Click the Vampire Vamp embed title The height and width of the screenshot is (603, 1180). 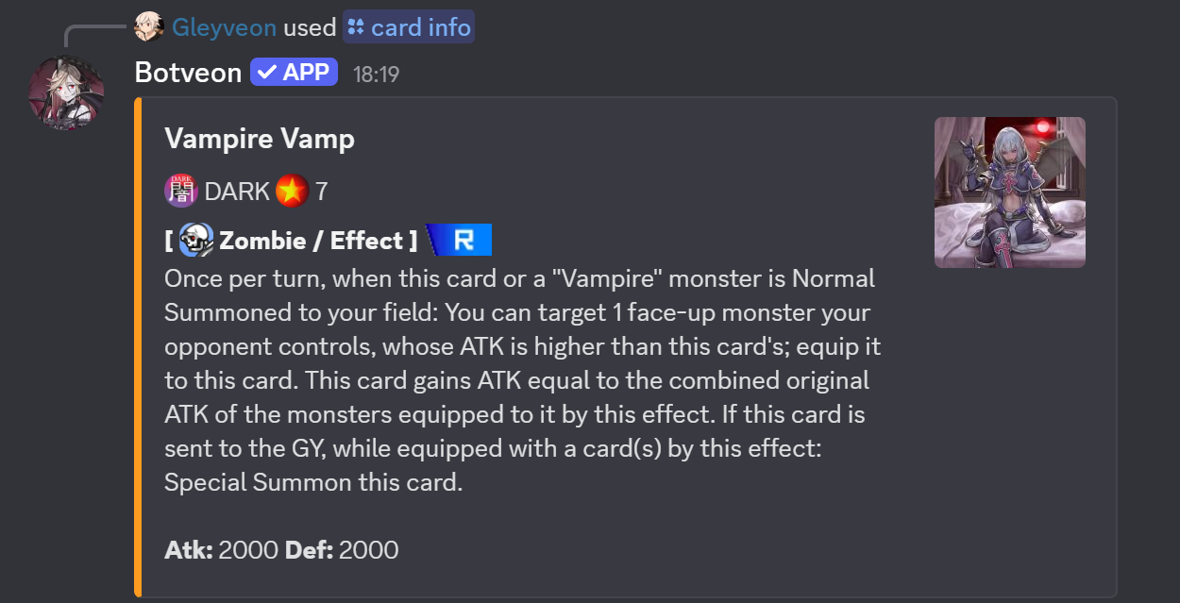click(x=260, y=139)
